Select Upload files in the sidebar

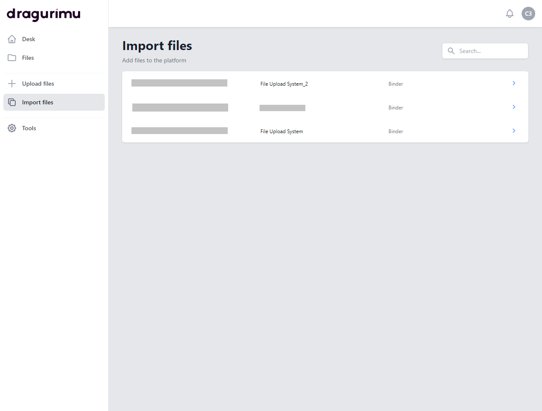point(38,84)
